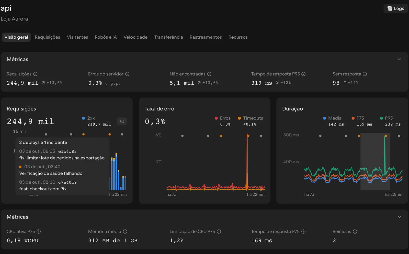
Task: Click the Verificação de saúde falhando incident
Action: [51, 173]
